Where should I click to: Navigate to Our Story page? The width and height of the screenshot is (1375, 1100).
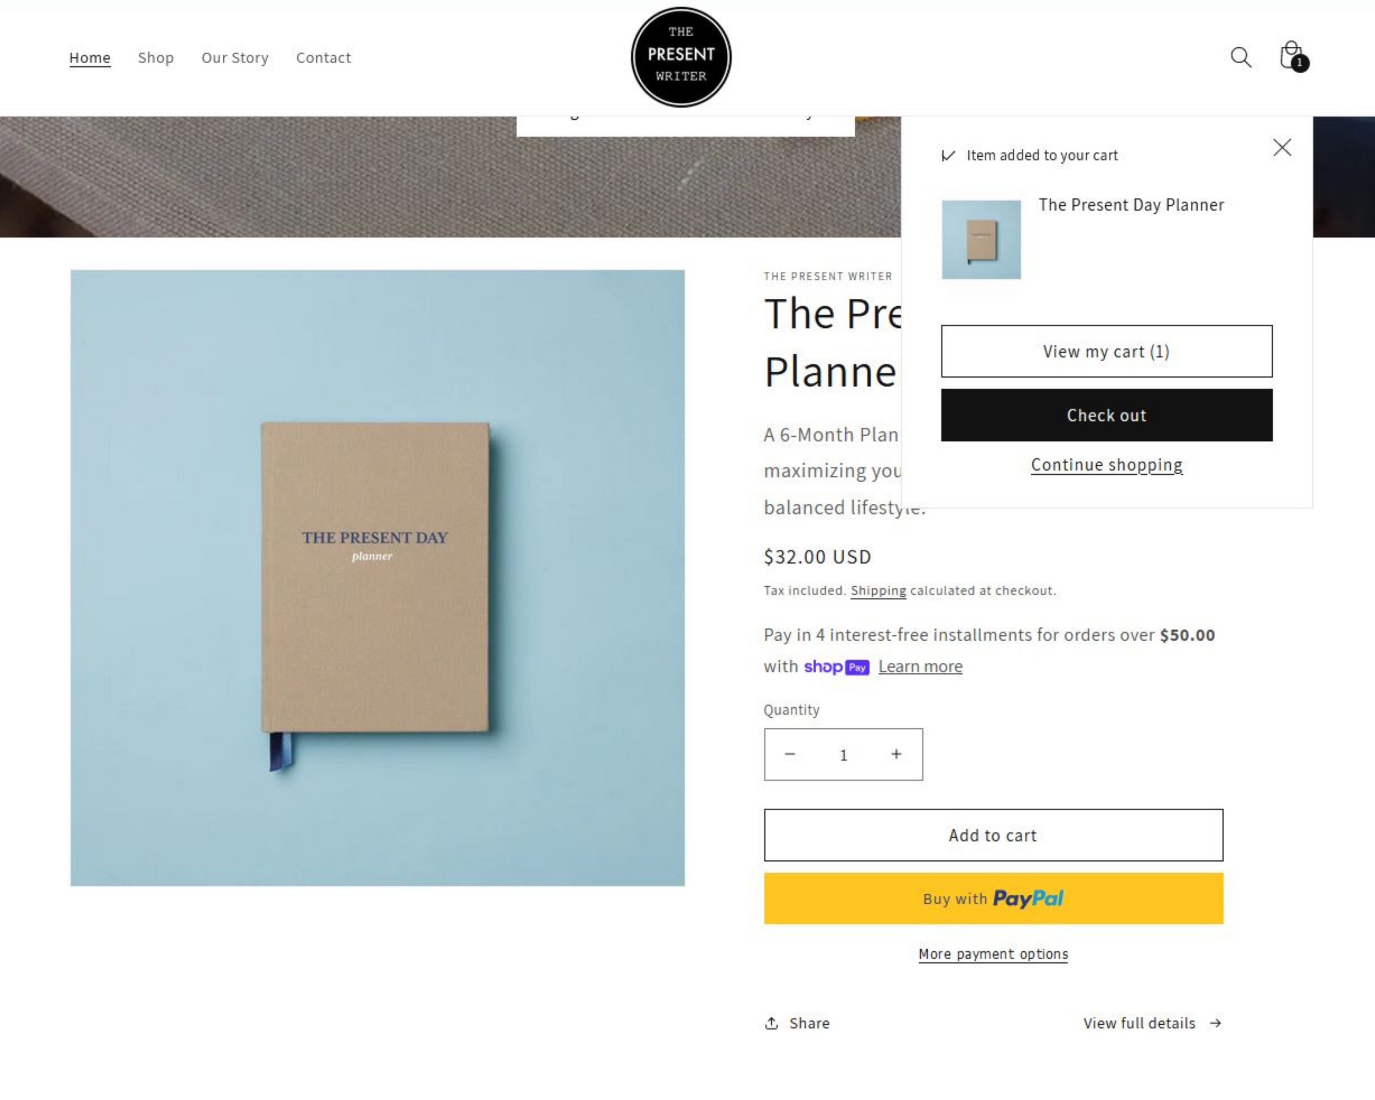[x=235, y=58]
